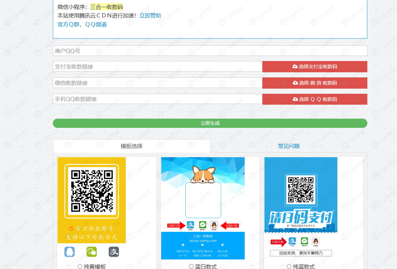This screenshot has height=269, width=397.
Task: Click 选择支付宝收款码 upload button
Action: 315,66
